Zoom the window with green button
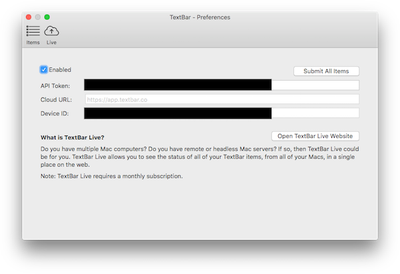Screen dimensions: 400x274 (47, 17)
